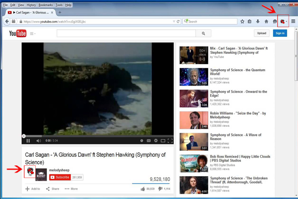Click the Watch Later clock icon
Image resolution: width=298 pixels, height=199 pixels.
coord(142,141)
